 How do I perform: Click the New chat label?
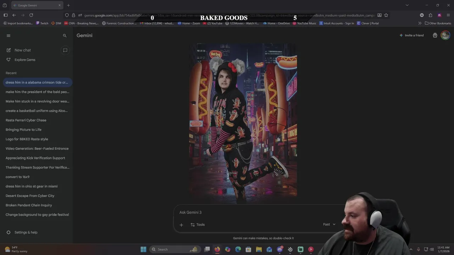pyautogui.click(x=23, y=50)
